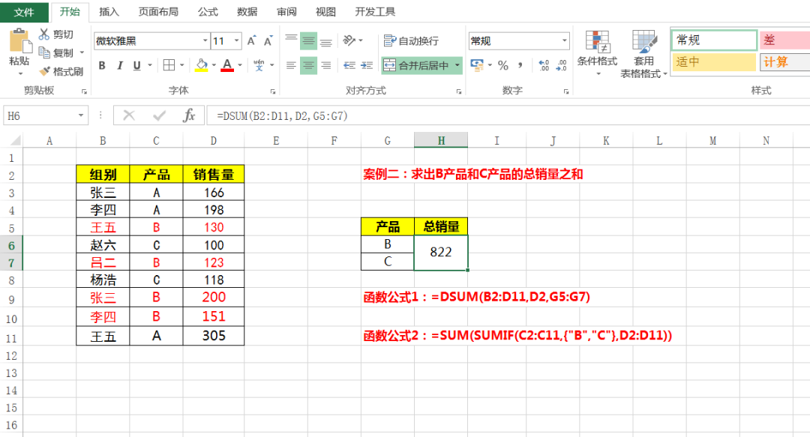Click the increase decimal places icon
The image size is (810, 437).
544,65
